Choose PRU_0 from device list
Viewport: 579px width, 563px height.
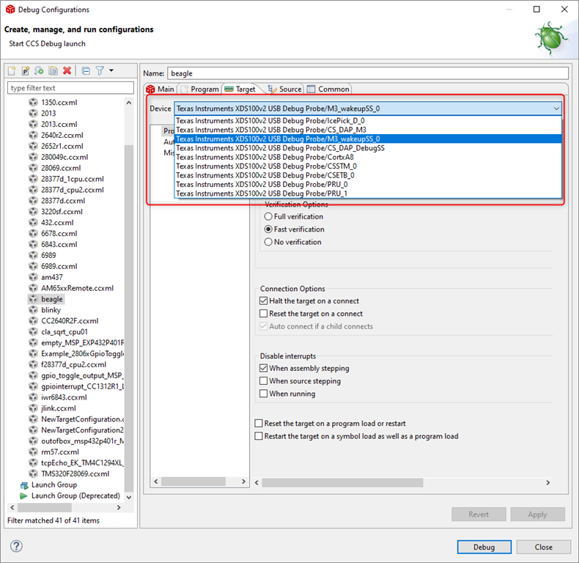[368, 184]
